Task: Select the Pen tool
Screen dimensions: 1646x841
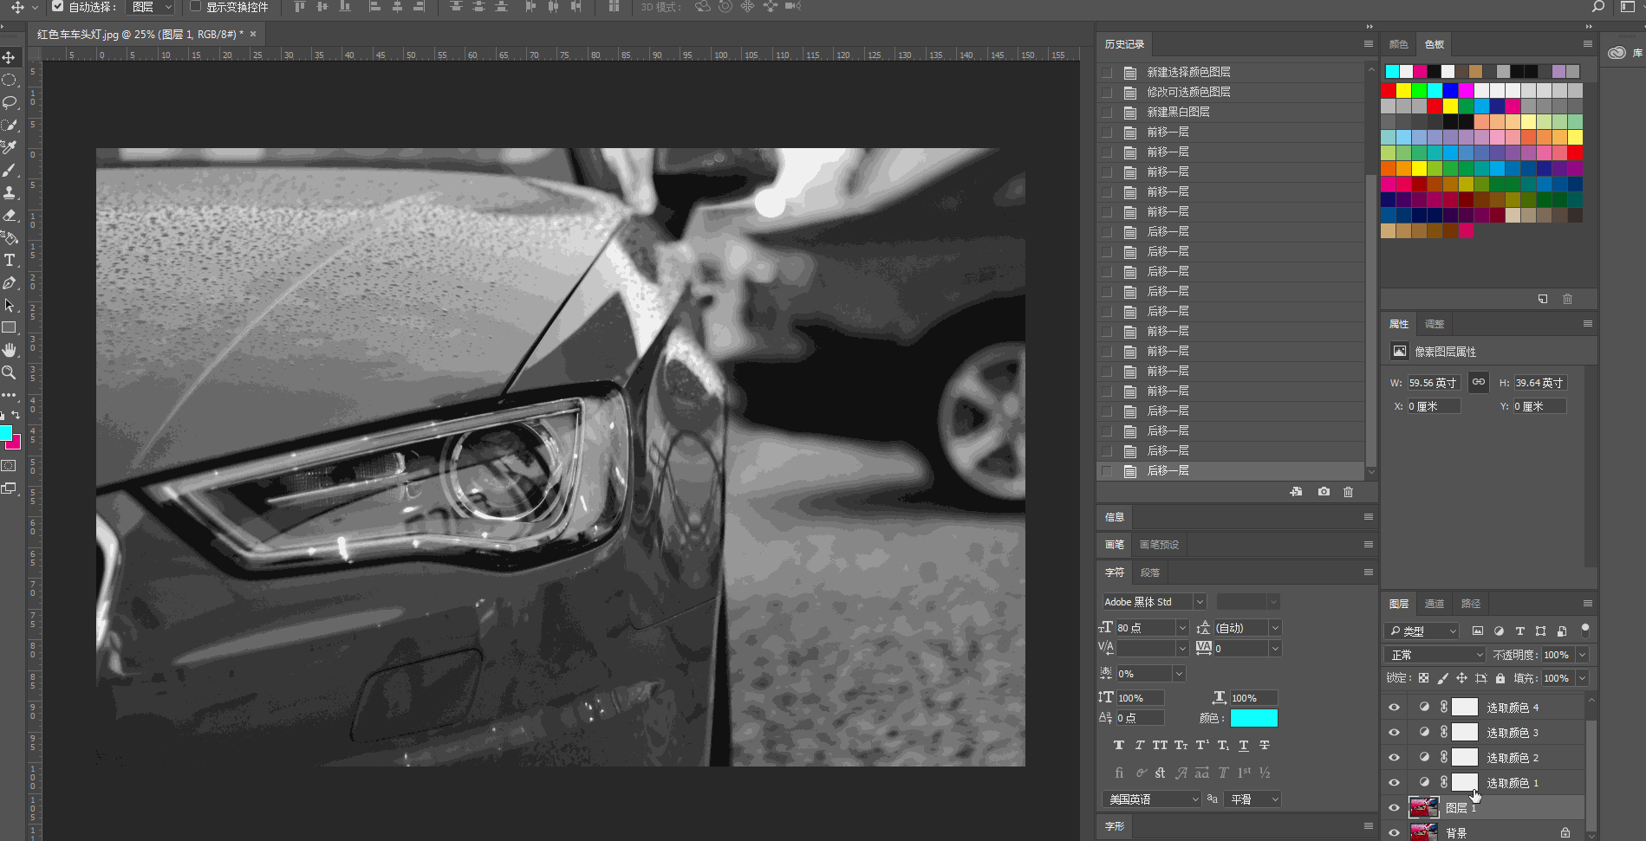Action: click(10, 282)
